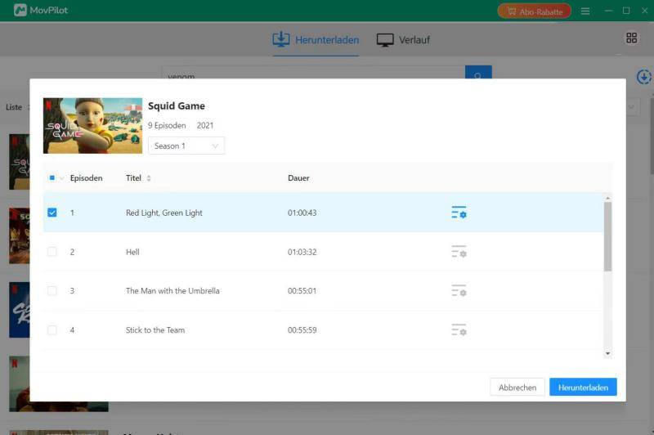Open settings icon for The Man with the Umbrella
The height and width of the screenshot is (435, 654).
[459, 291]
